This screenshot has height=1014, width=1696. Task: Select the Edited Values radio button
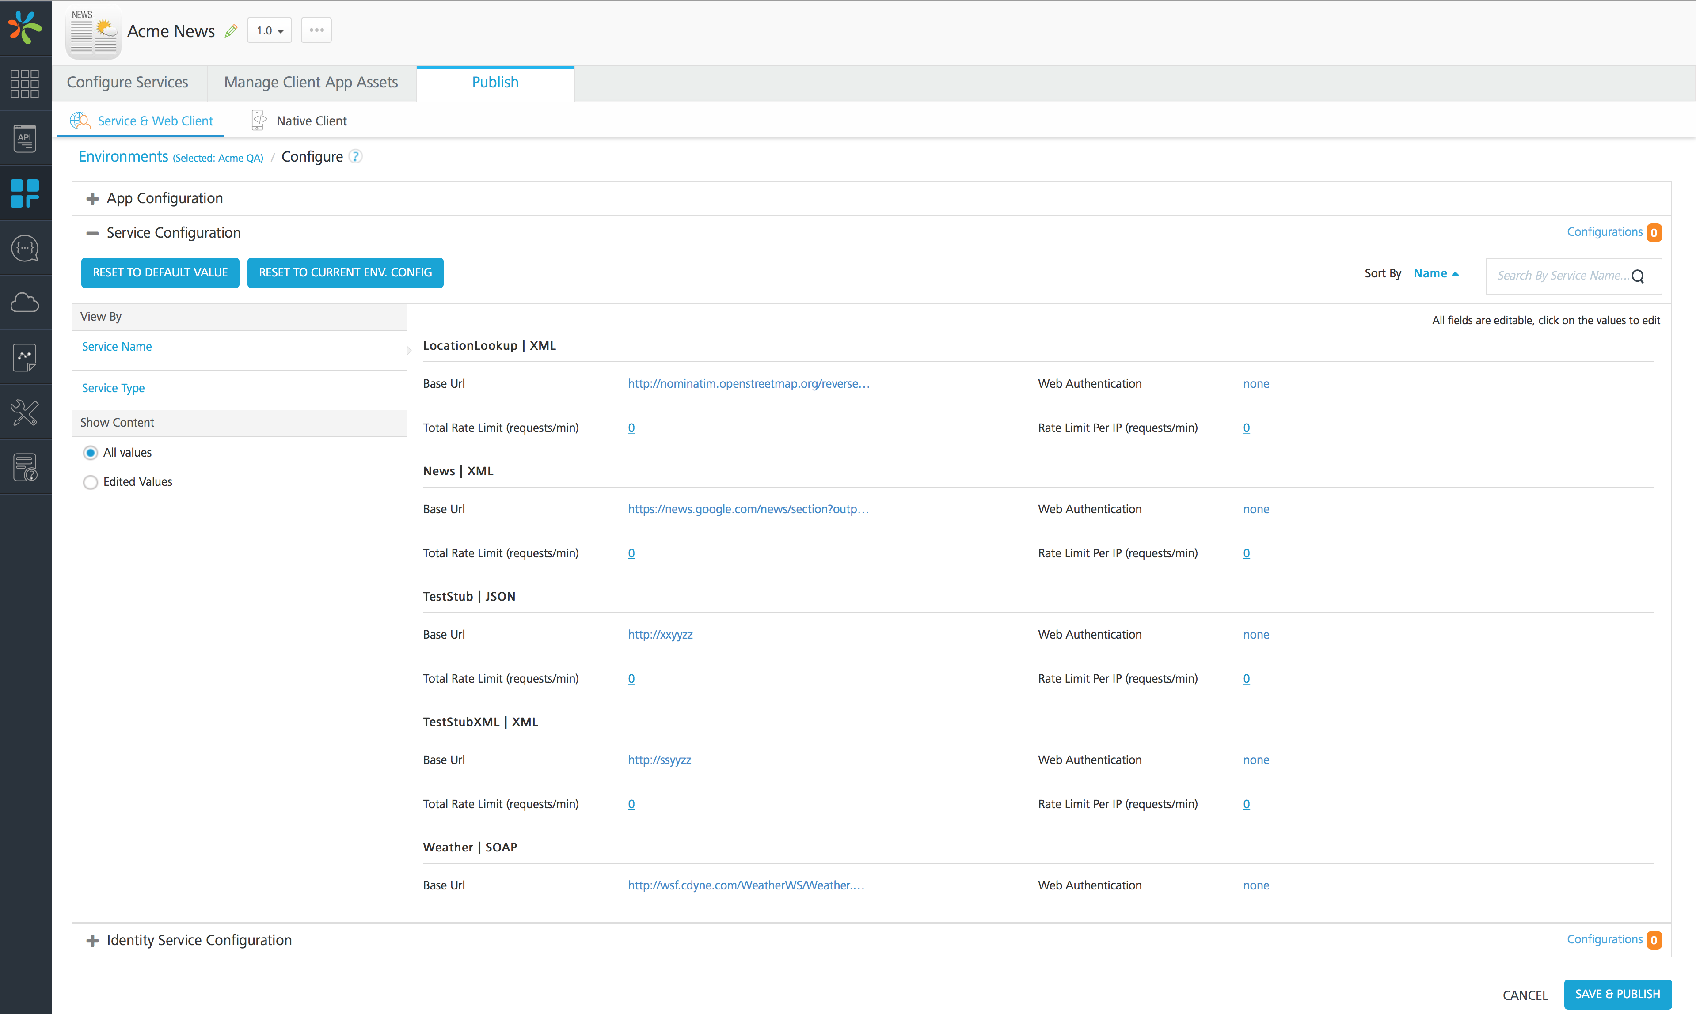pyautogui.click(x=90, y=482)
